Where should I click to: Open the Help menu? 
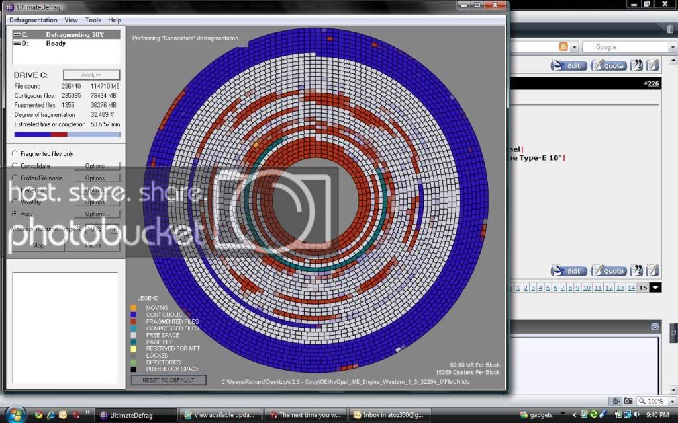114,20
